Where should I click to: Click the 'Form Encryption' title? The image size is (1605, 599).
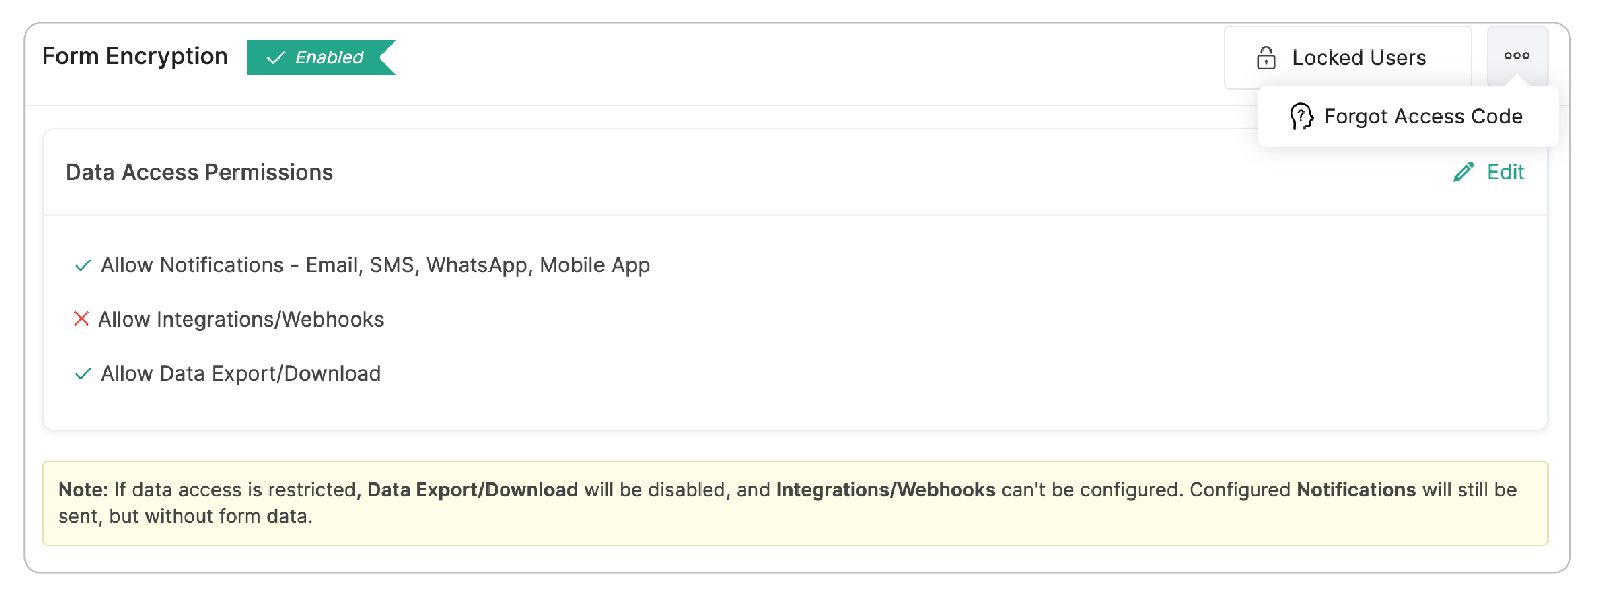pos(135,56)
